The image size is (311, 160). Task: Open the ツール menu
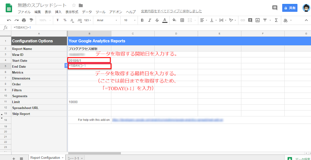(100, 12)
